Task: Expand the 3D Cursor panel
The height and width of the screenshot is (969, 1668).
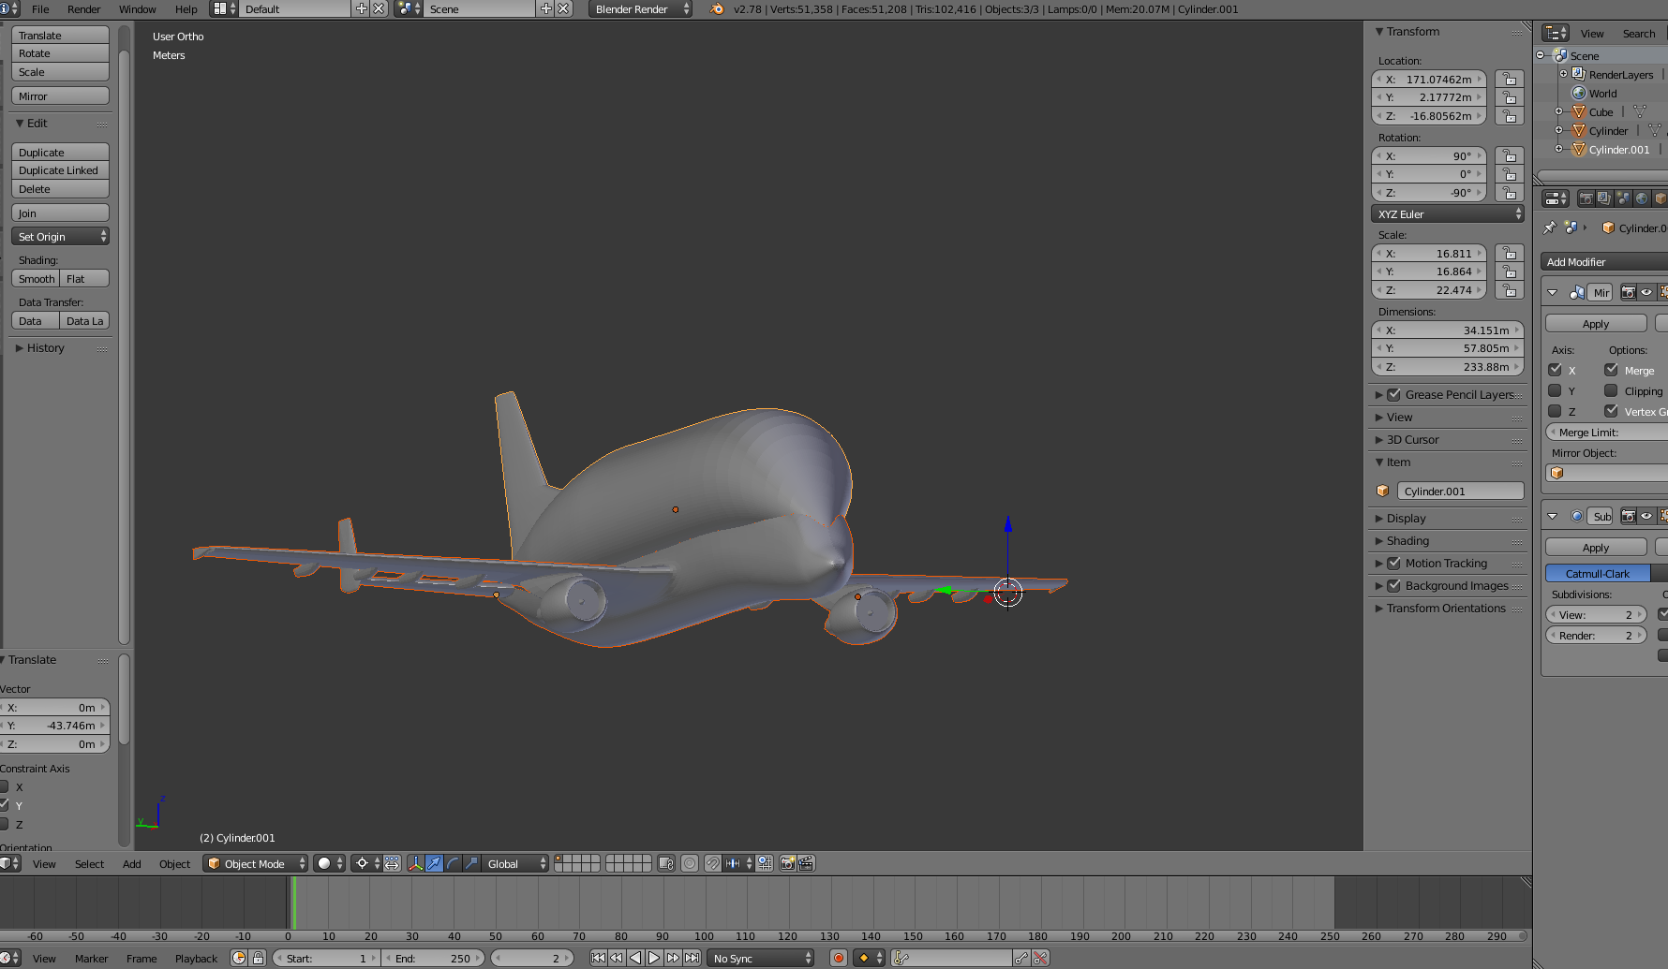Action: pos(1412,440)
